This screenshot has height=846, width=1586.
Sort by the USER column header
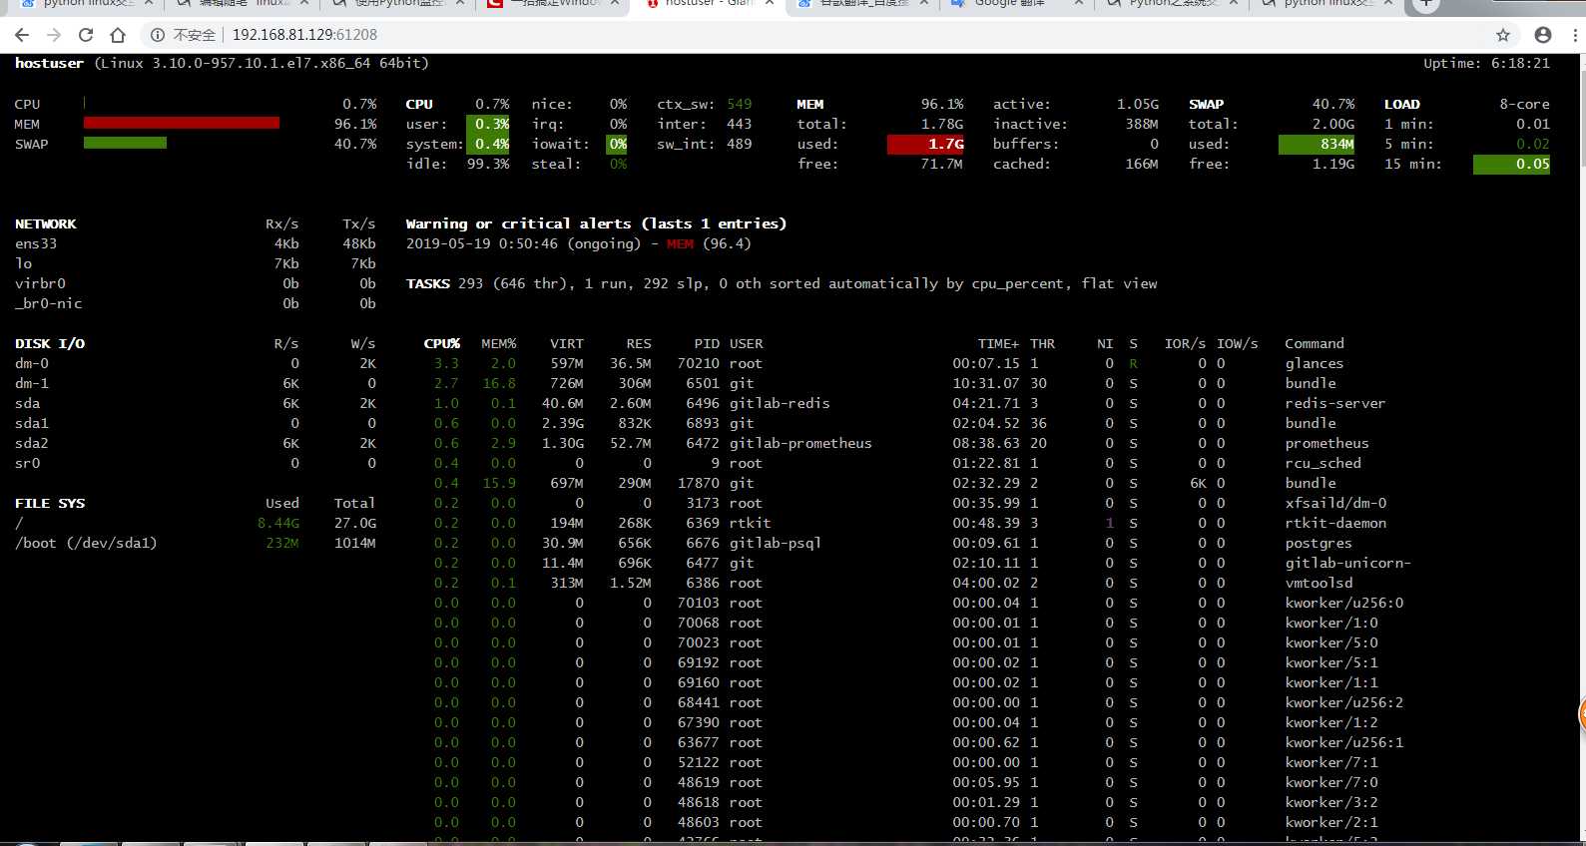coord(746,343)
